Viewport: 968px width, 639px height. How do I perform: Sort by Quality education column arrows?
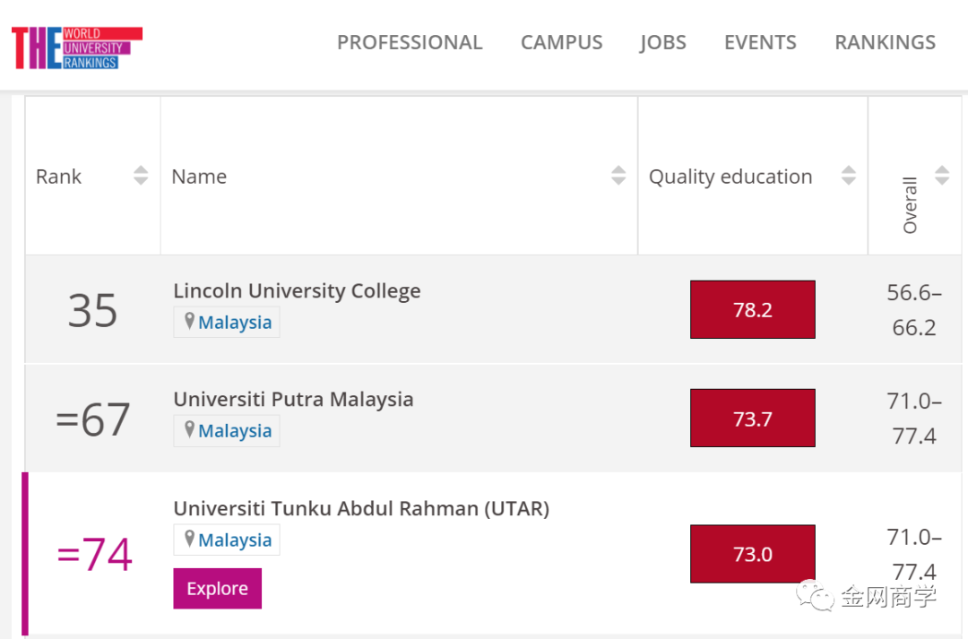(848, 176)
